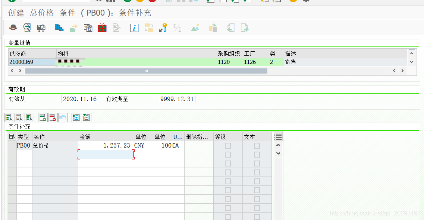Click the filled green block selection icon

click(x=29, y=117)
